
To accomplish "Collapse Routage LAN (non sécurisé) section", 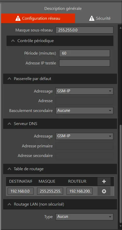I will click(x=9, y=204).
